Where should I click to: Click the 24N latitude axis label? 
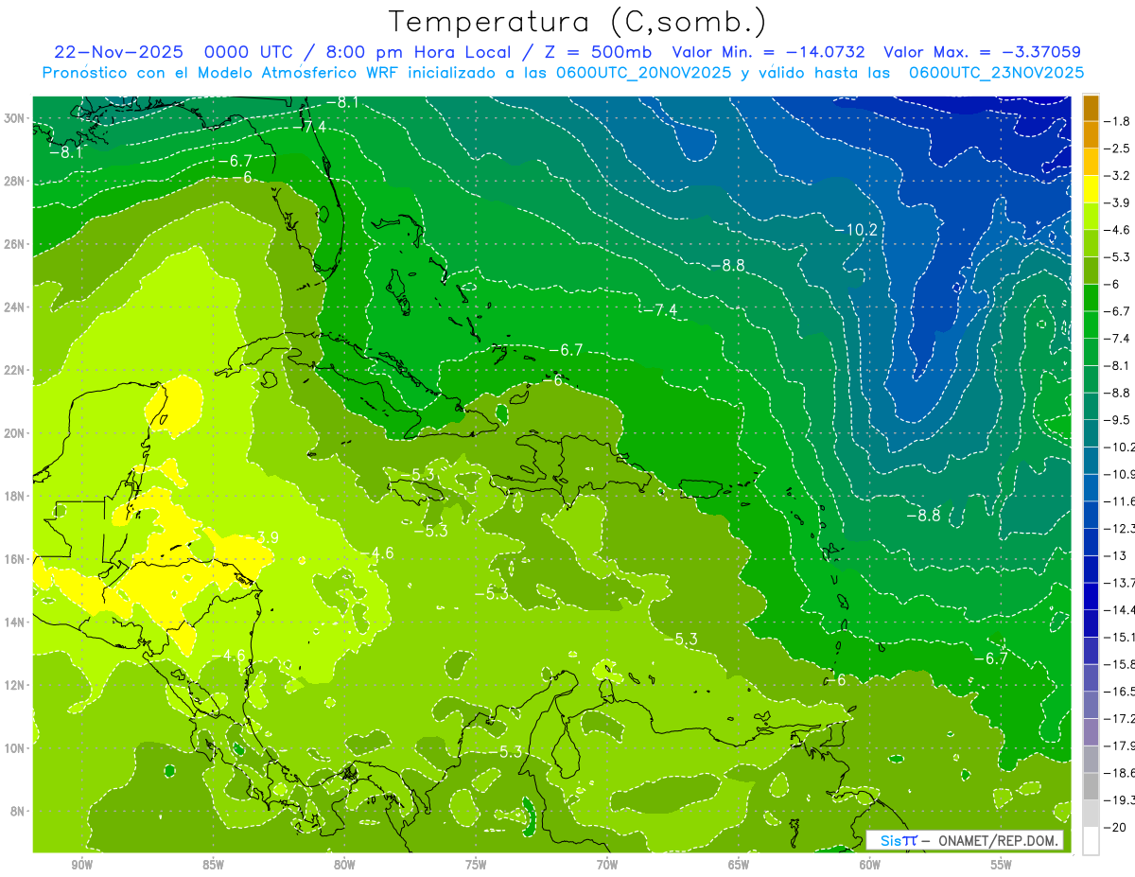pos(15,307)
